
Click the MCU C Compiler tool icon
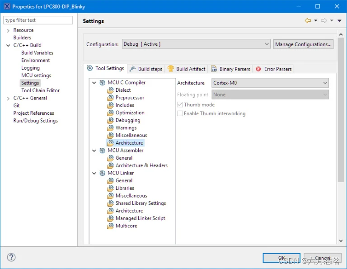(102, 83)
